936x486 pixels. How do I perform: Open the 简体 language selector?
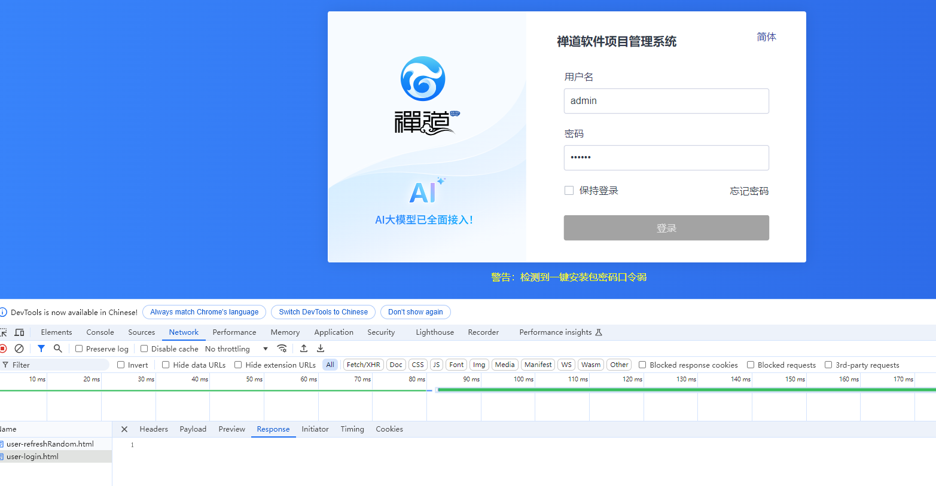[x=766, y=37]
